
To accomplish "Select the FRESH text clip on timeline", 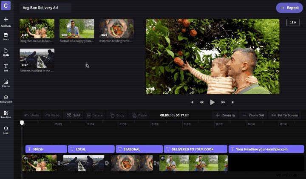I will (x=46, y=149).
